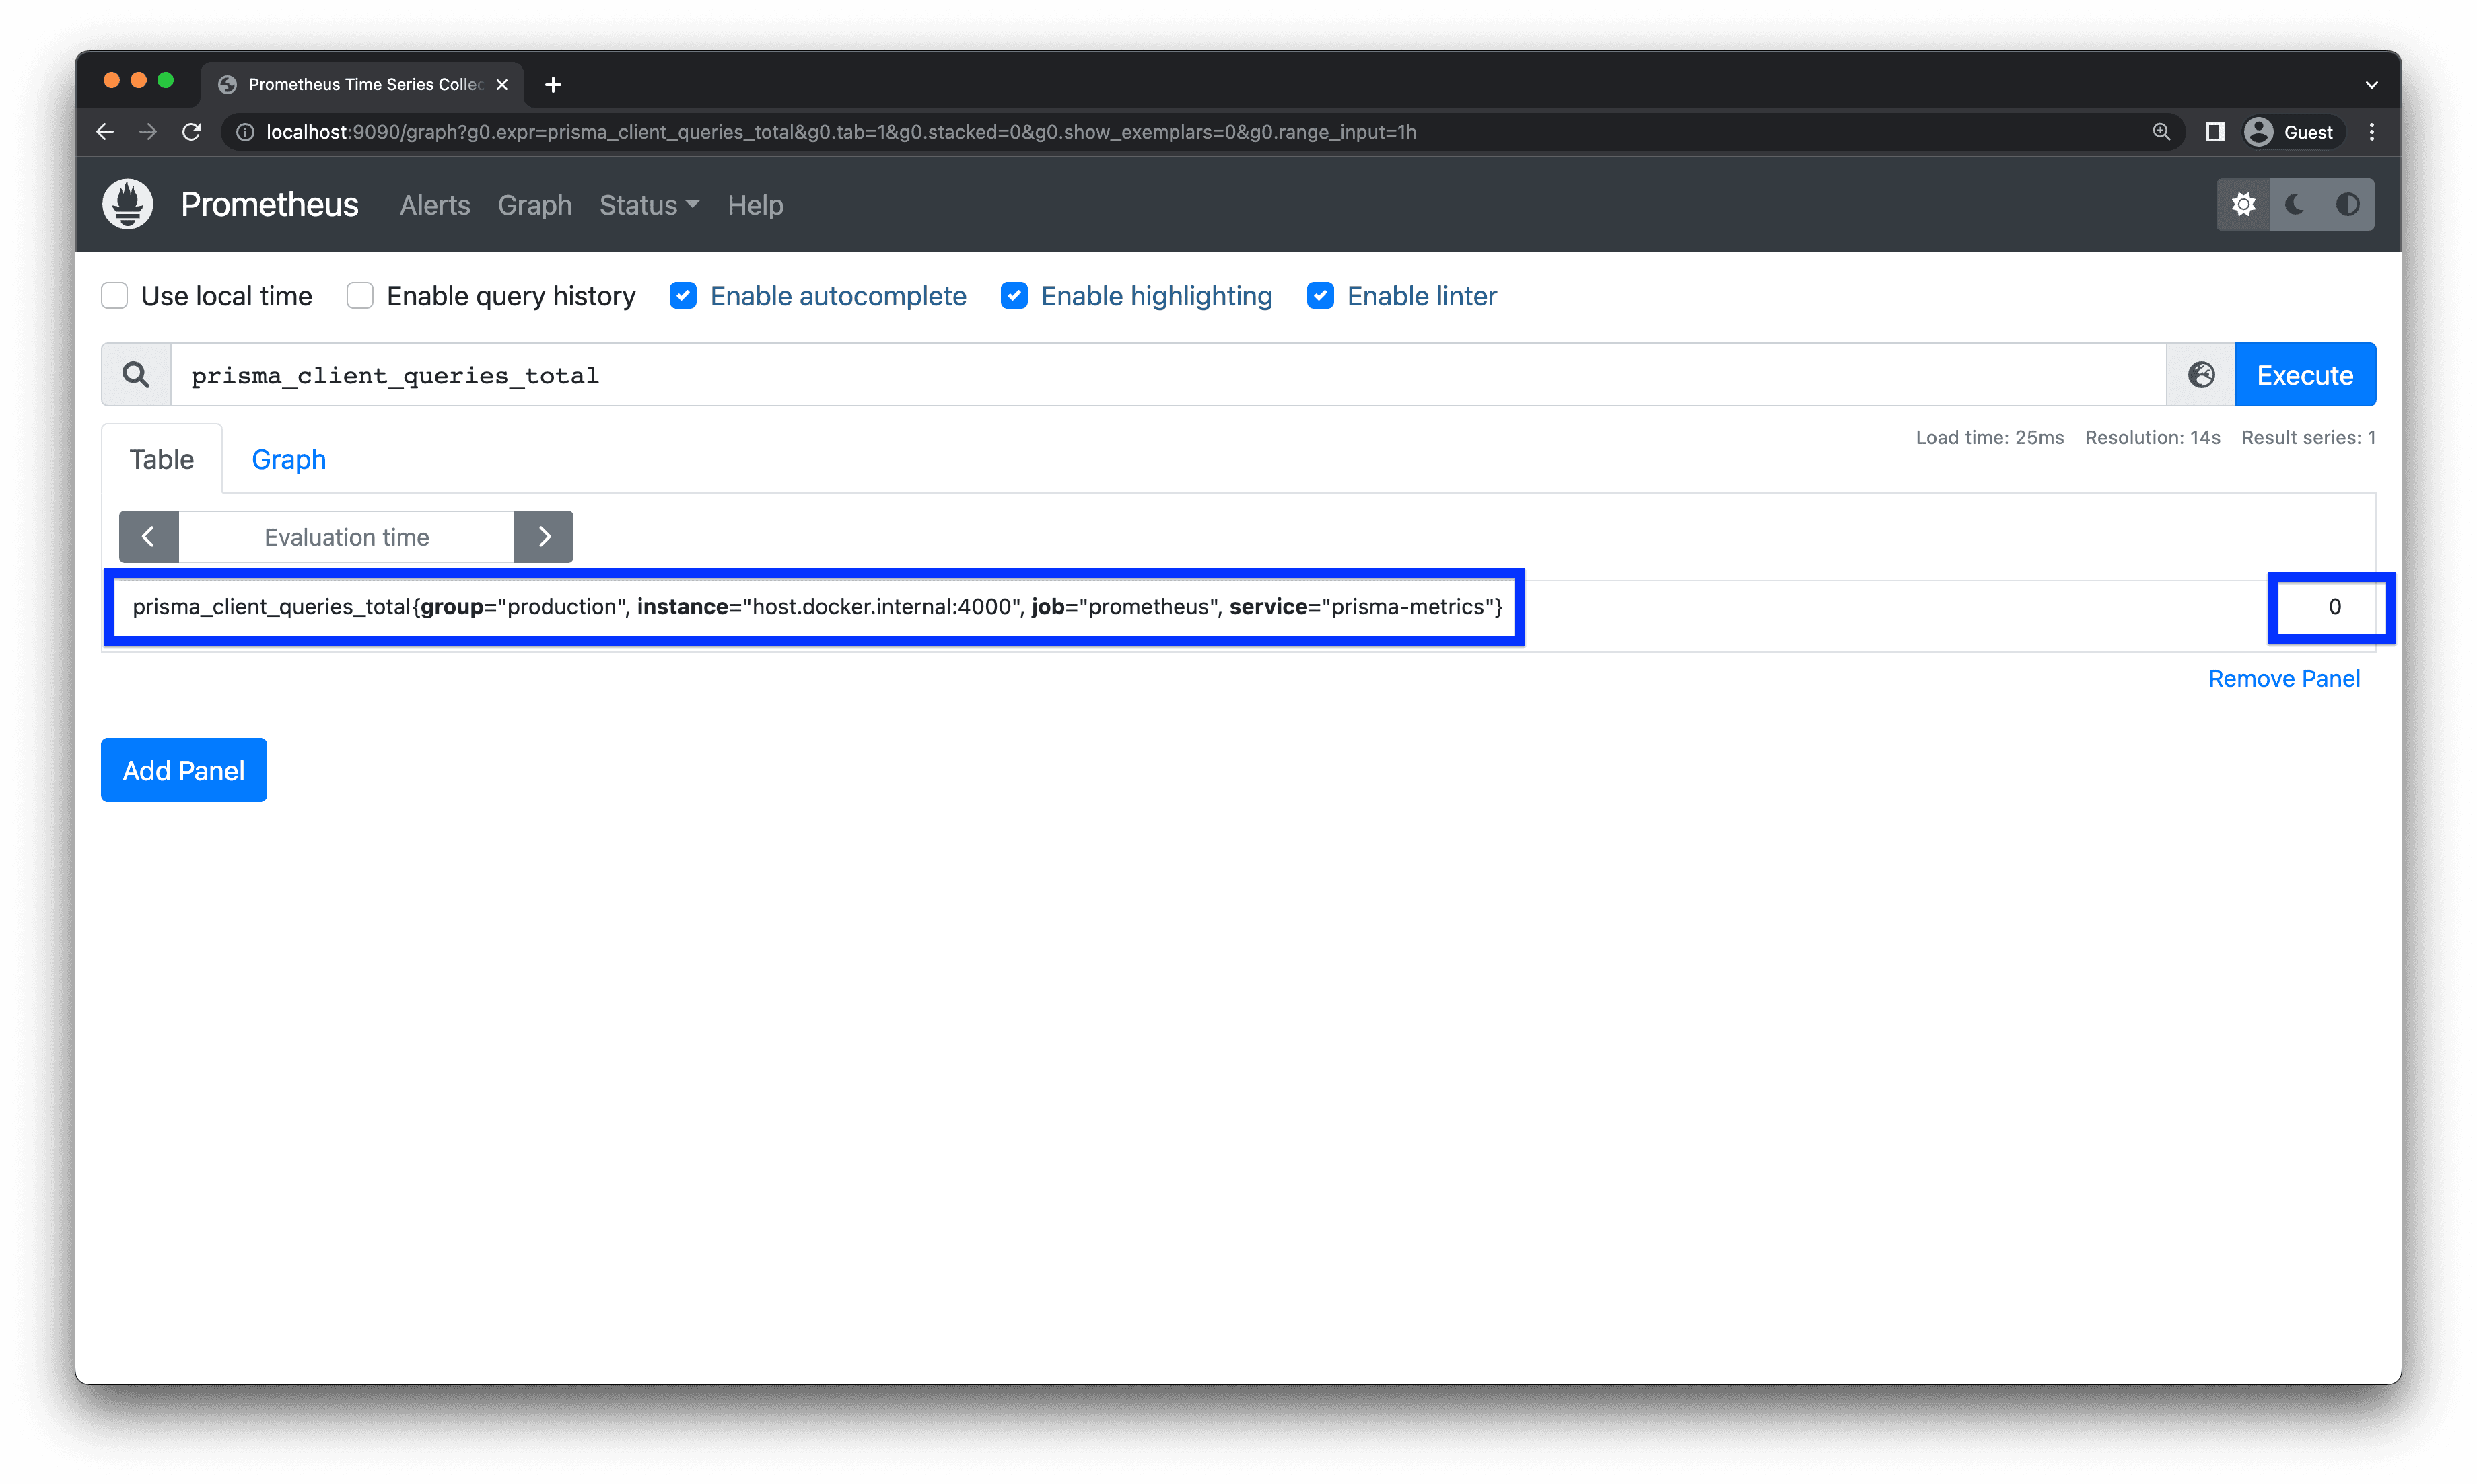Open the metrics explorer globe icon
This screenshot has height=1484, width=2477.
tap(2200, 374)
